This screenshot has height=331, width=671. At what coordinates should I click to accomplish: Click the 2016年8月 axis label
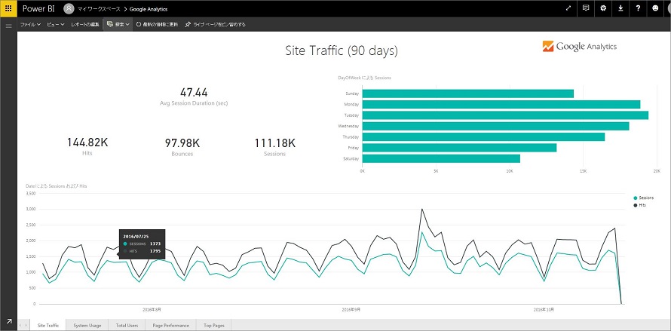pyautogui.click(x=152, y=308)
